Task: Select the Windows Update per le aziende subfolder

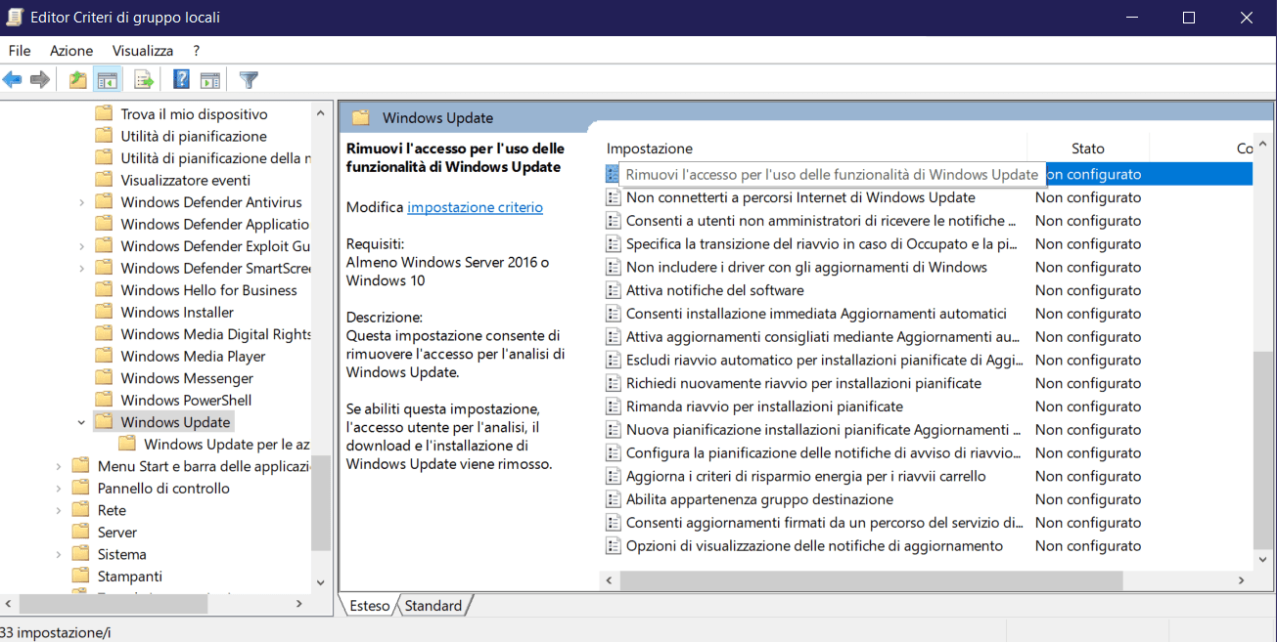Action: (x=226, y=445)
